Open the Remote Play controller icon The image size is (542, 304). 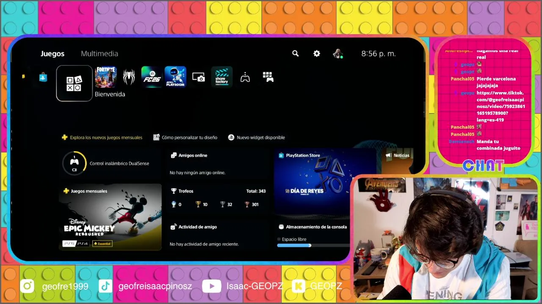(x=245, y=77)
